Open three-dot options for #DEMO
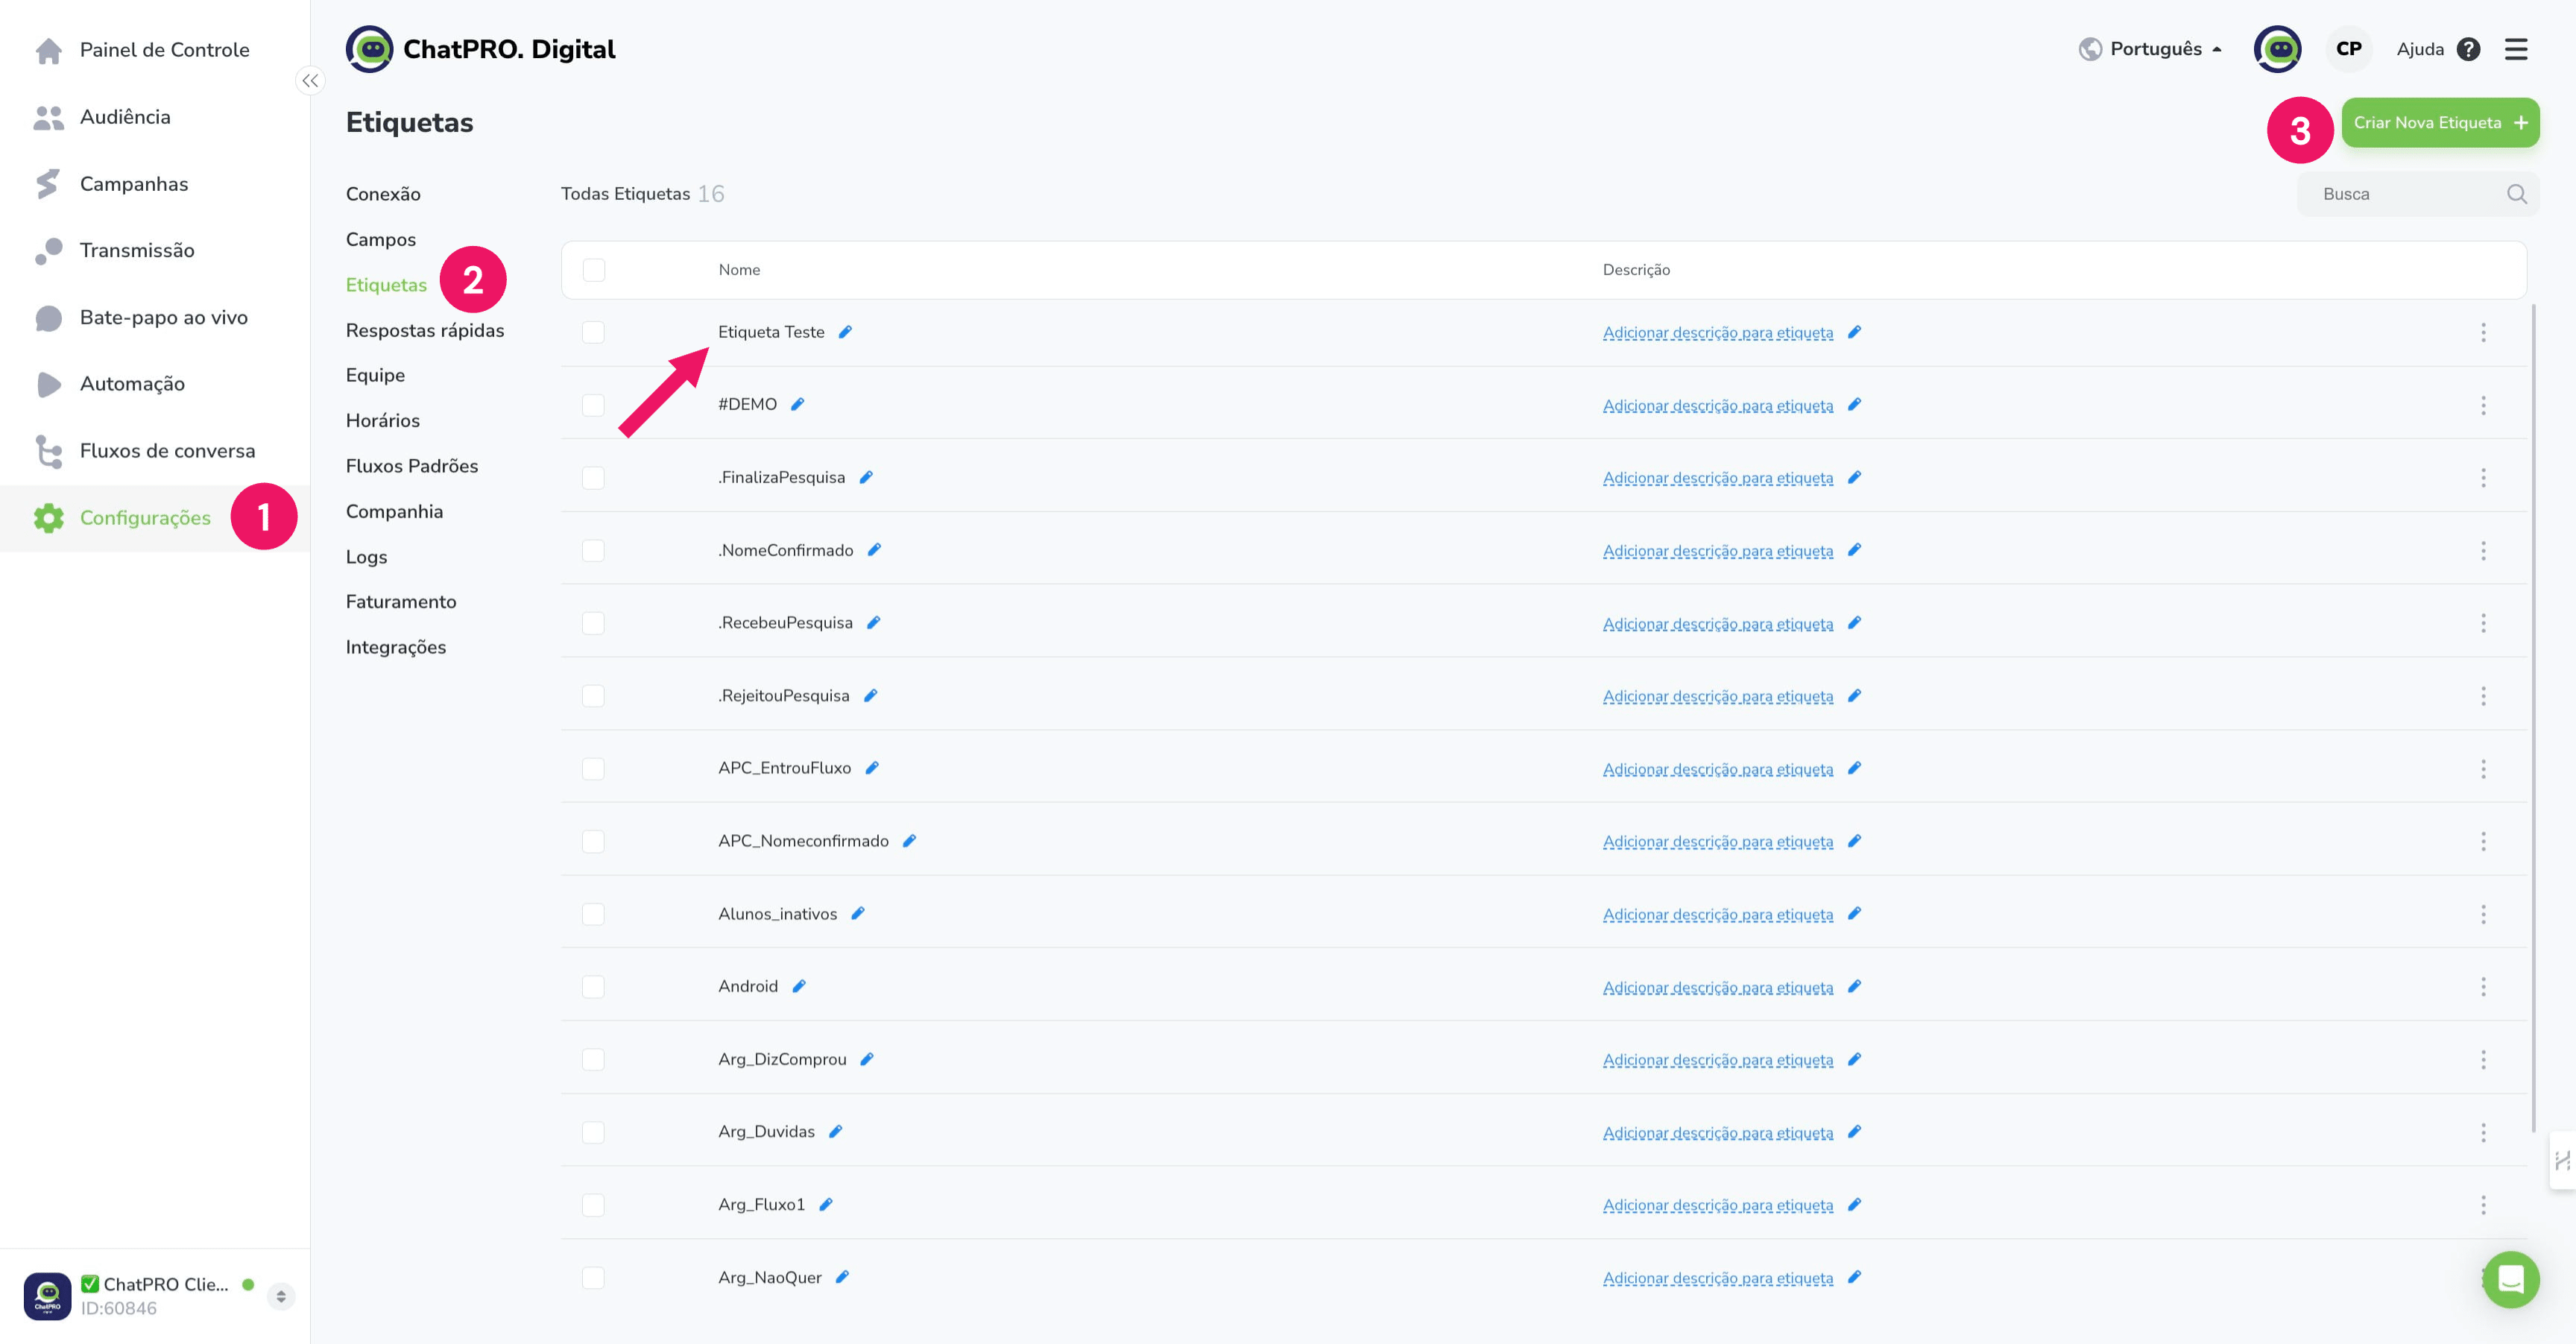The width and height of the screenshot is (2576, 1344). [2482, 406]
